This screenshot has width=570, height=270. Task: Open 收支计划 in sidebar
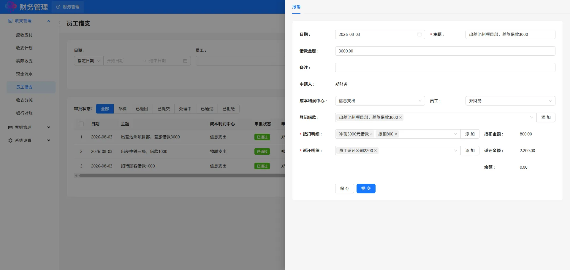point(31,48)
